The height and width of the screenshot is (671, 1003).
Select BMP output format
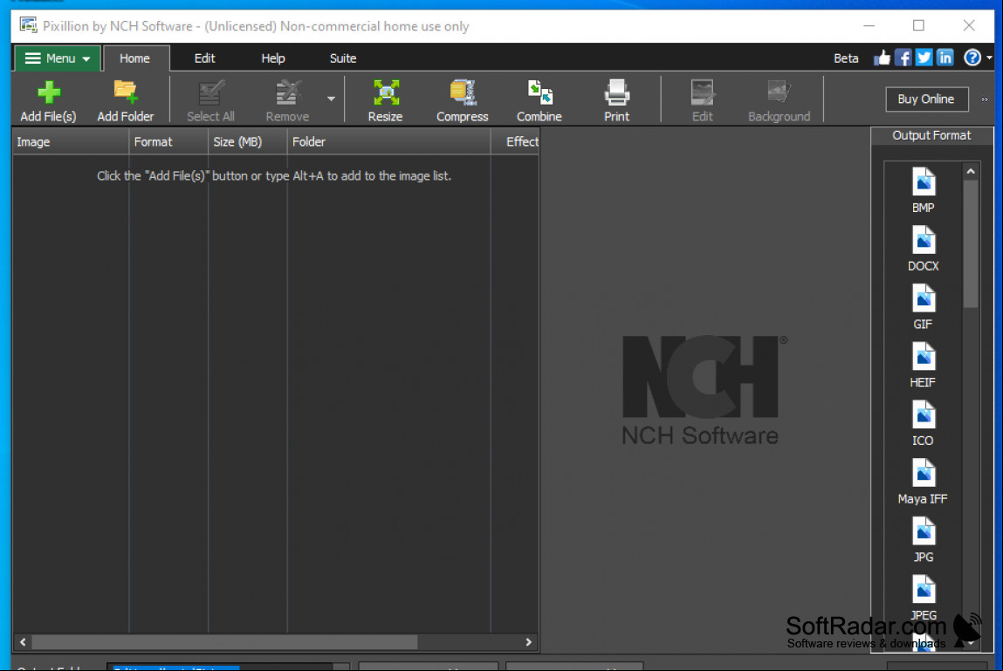click(x=923, y=190)
